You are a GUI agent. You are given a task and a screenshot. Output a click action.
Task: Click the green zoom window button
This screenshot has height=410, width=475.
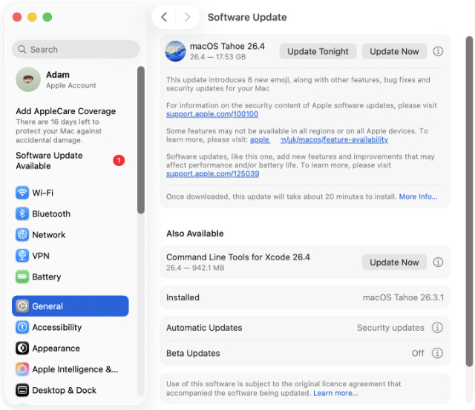47,17
